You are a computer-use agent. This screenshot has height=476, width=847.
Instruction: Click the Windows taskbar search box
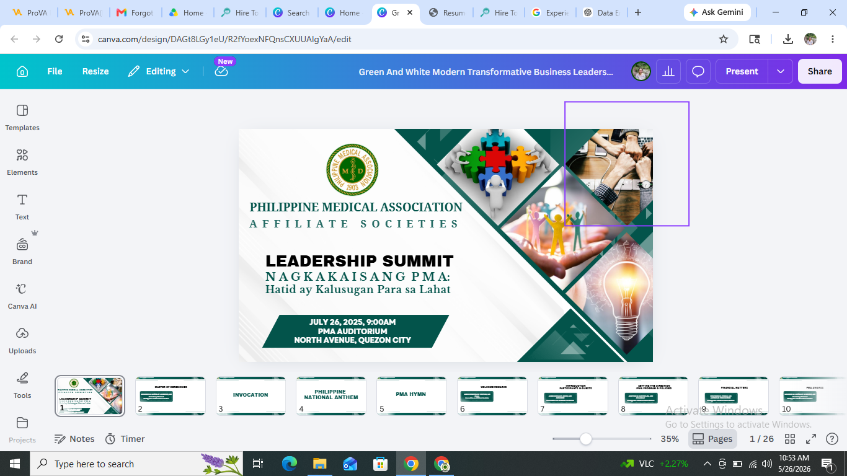pos(138,464)
